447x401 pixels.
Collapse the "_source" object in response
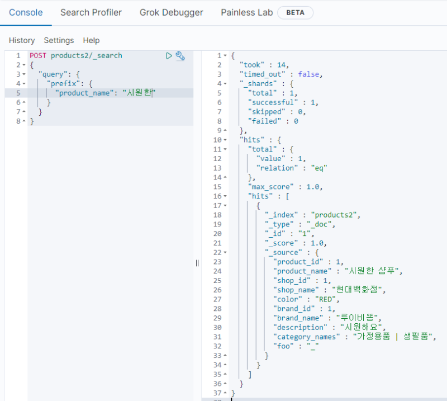[x=225, y=252]
